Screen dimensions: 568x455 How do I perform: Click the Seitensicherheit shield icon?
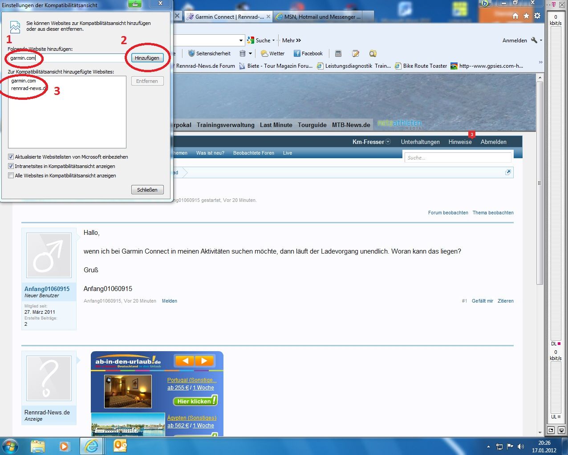point(191,53)
